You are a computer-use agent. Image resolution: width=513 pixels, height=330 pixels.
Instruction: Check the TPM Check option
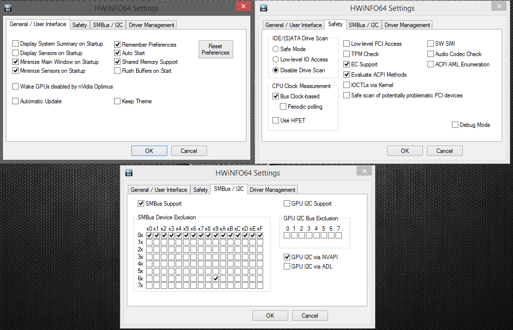361,54
